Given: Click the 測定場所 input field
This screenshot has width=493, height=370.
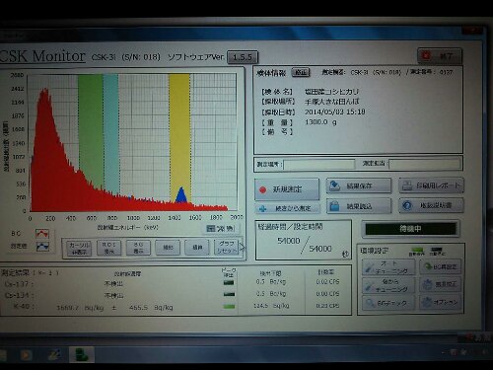Looking at the screenshot, I should pyautogui.click(x=319, y=164).
